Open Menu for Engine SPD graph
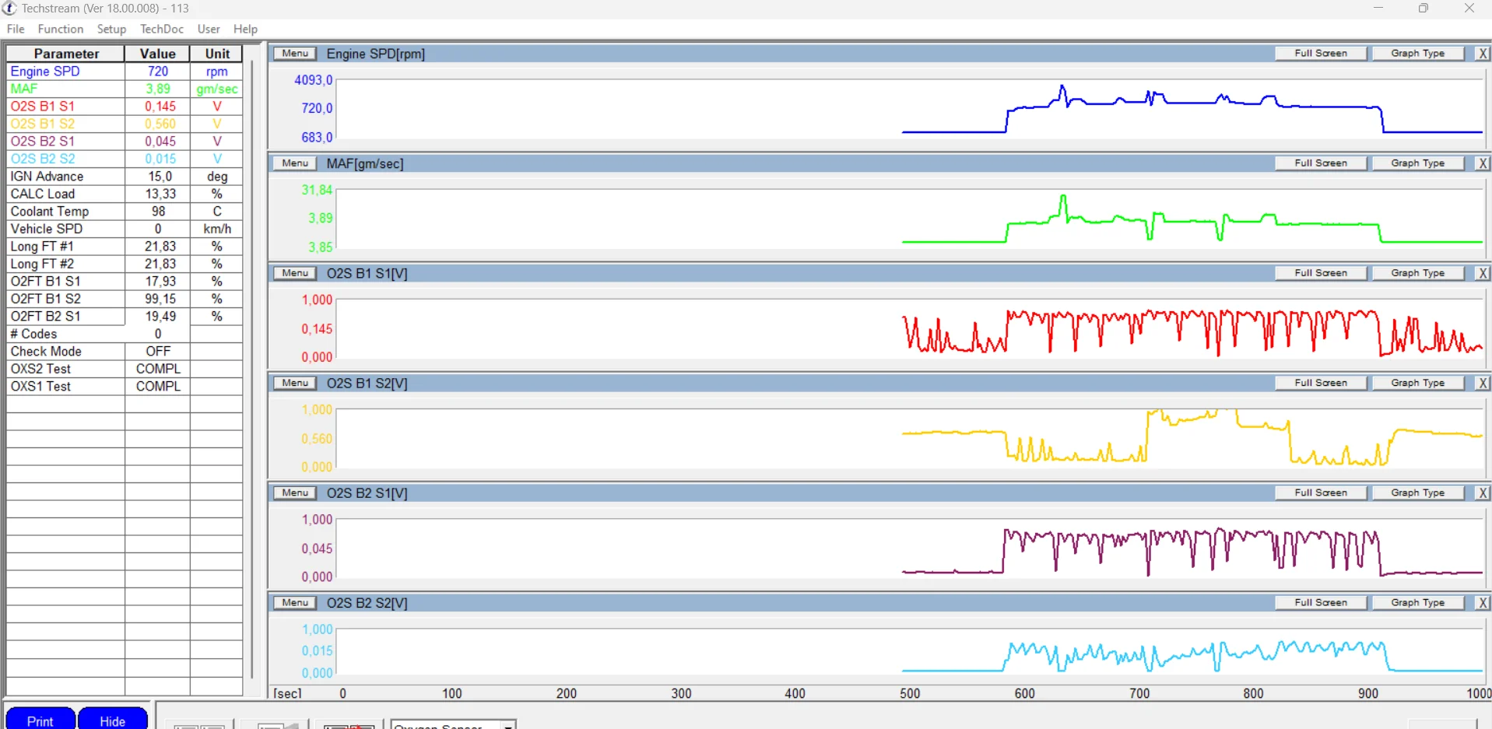Image resolution: width=1492 pixels, height=729 pixels. click(x=295, y=54)
